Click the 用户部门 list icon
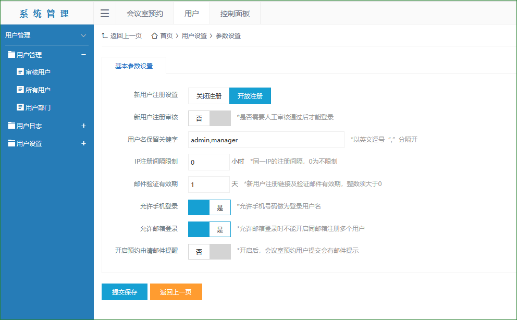This screenshot has width=517, height=320. click(20, 107)
